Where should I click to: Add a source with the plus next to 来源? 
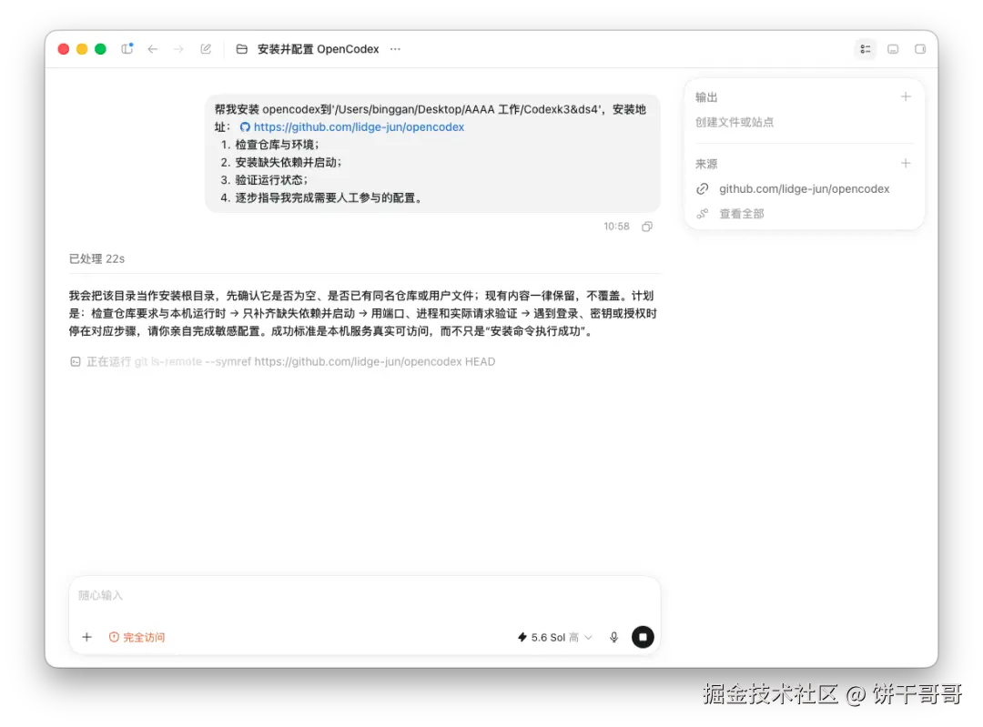[x=906, y=164]
